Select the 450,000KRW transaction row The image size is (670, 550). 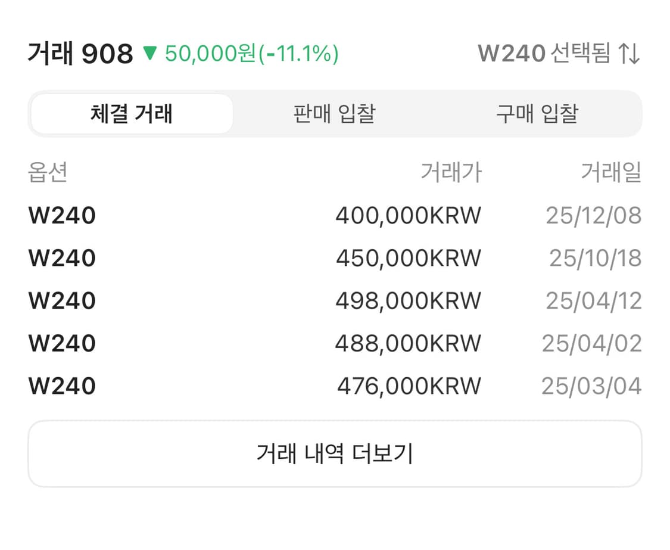pos(409,257)
